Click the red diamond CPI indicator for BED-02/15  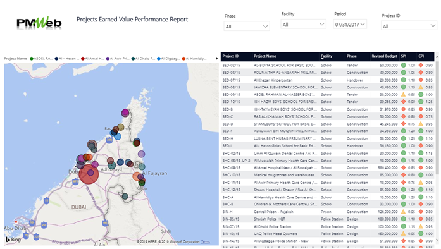click(421, 65)
